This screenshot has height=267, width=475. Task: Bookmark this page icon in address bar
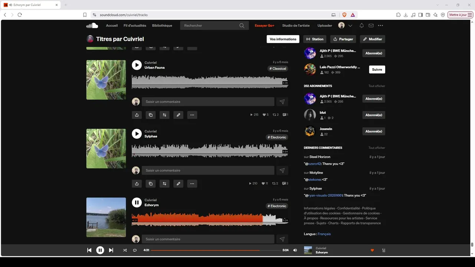coord(85,15)
